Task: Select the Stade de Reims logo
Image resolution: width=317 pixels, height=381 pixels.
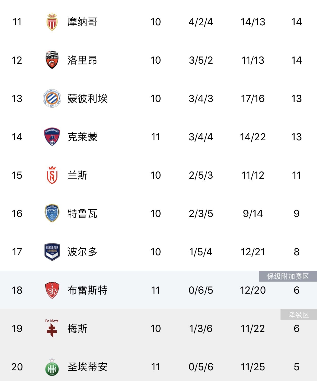Action: (x=52, y=175)
